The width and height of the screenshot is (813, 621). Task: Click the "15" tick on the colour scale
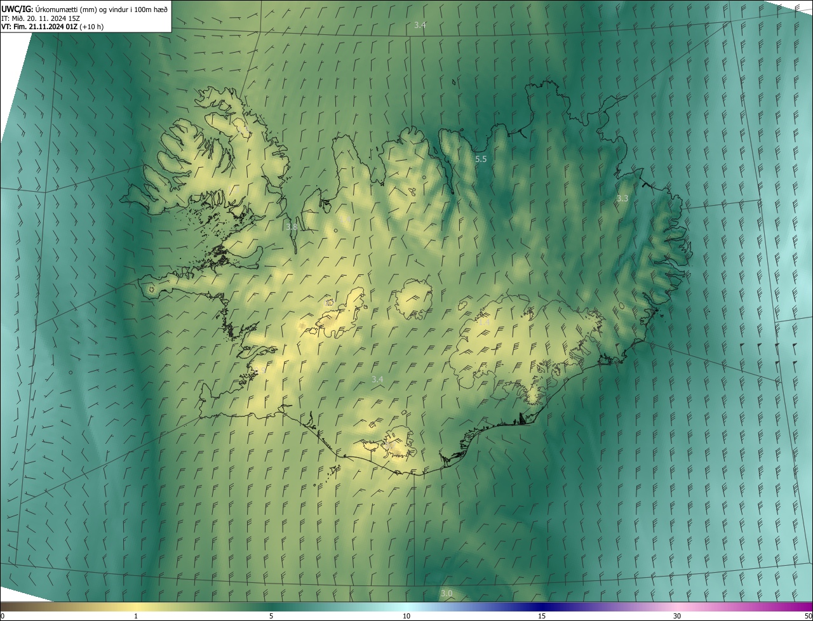click(542, 616)
